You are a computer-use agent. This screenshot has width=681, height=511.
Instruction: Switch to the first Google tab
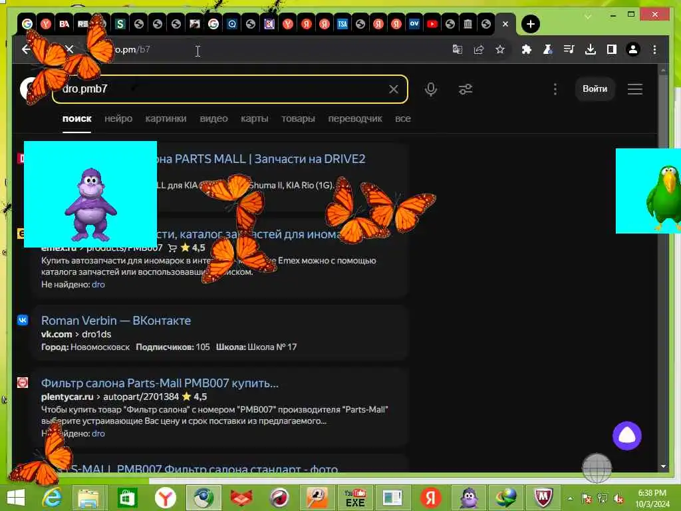[x=27, y=24]
